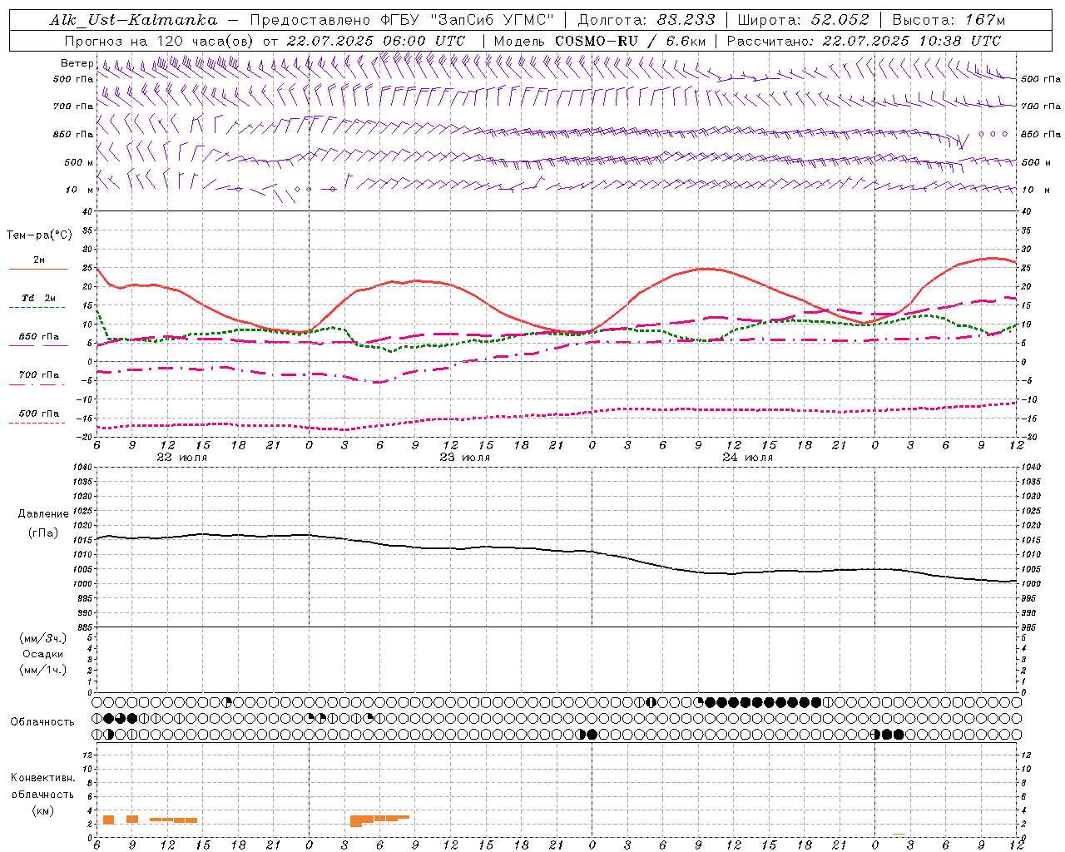Click "Рассчитано: 22.07.2025 10:38 UTC" timestamp

(x=864, y=41)
